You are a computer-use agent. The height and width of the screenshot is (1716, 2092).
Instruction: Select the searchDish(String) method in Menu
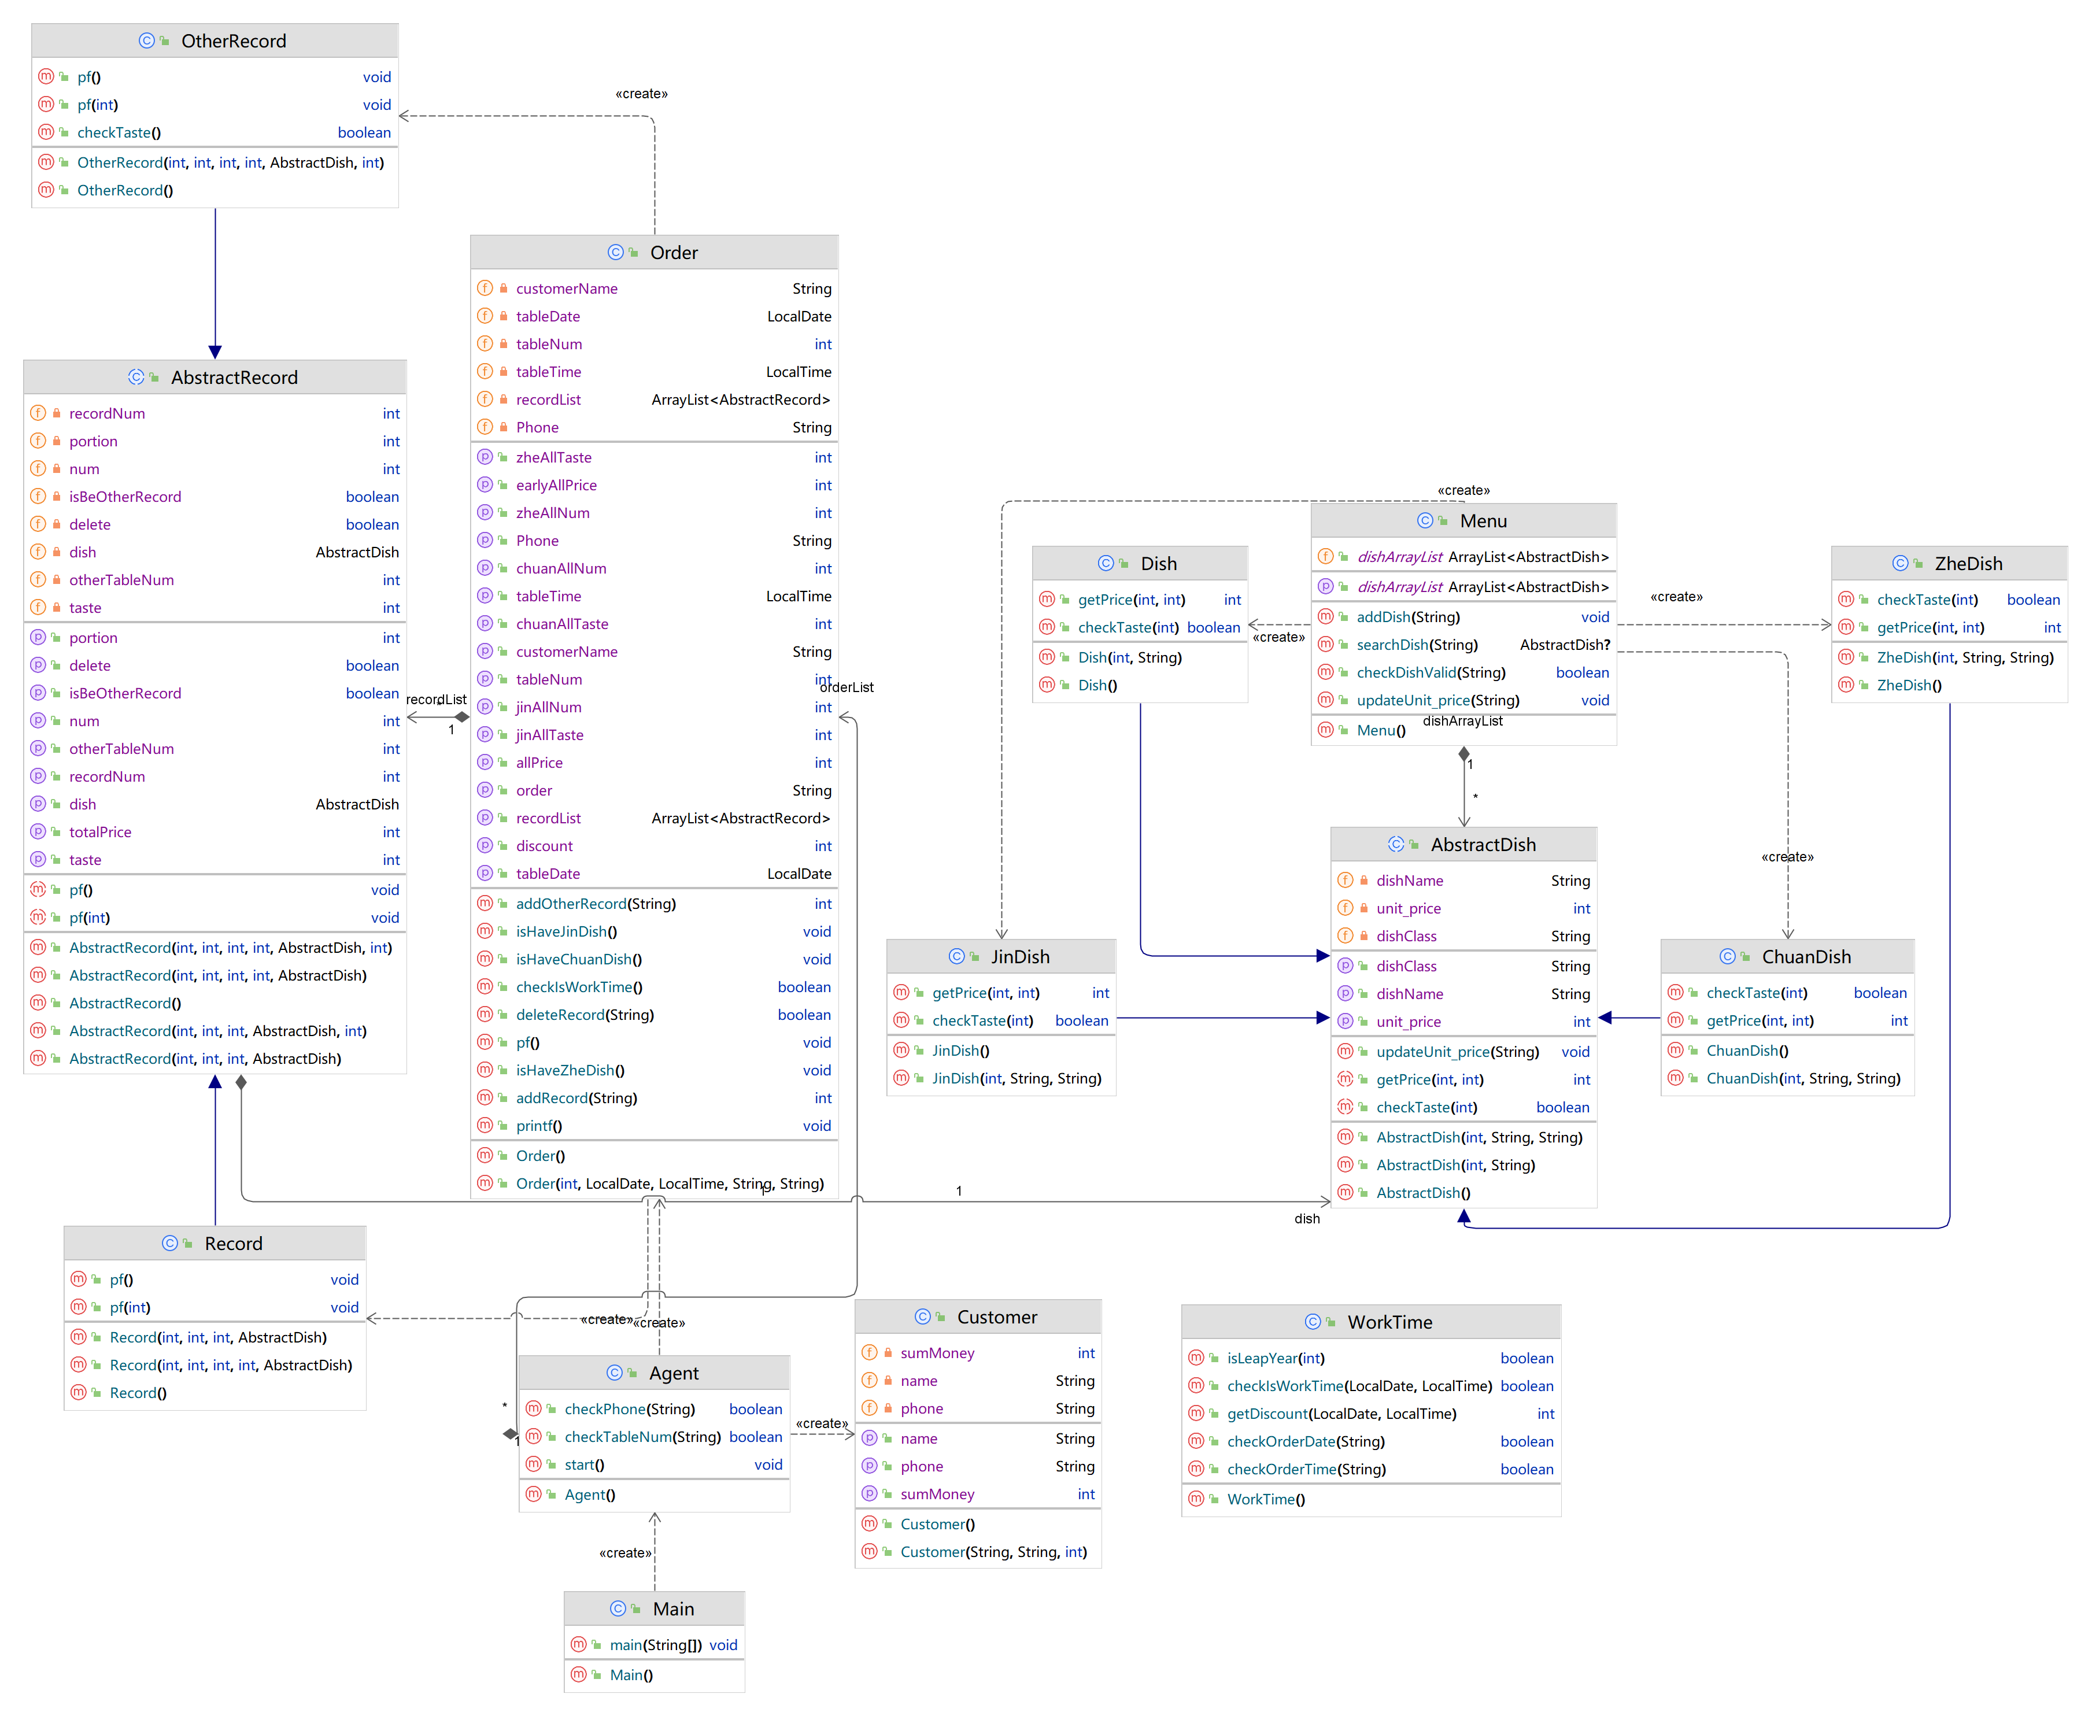click(x=1415, y=645)
